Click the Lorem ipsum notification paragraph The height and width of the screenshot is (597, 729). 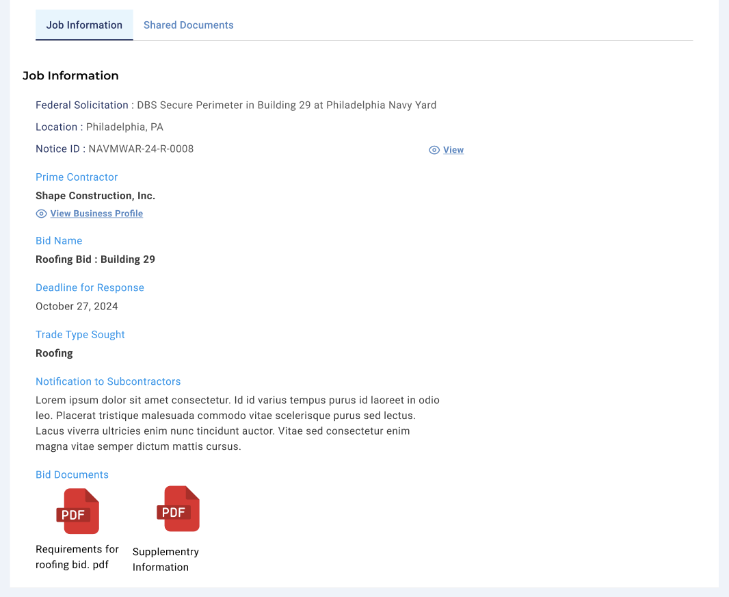[237, 423]
